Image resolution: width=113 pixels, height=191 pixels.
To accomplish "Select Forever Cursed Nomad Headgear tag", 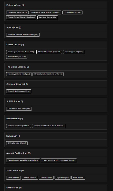I will pyautogui.click(x=21, y=17).
